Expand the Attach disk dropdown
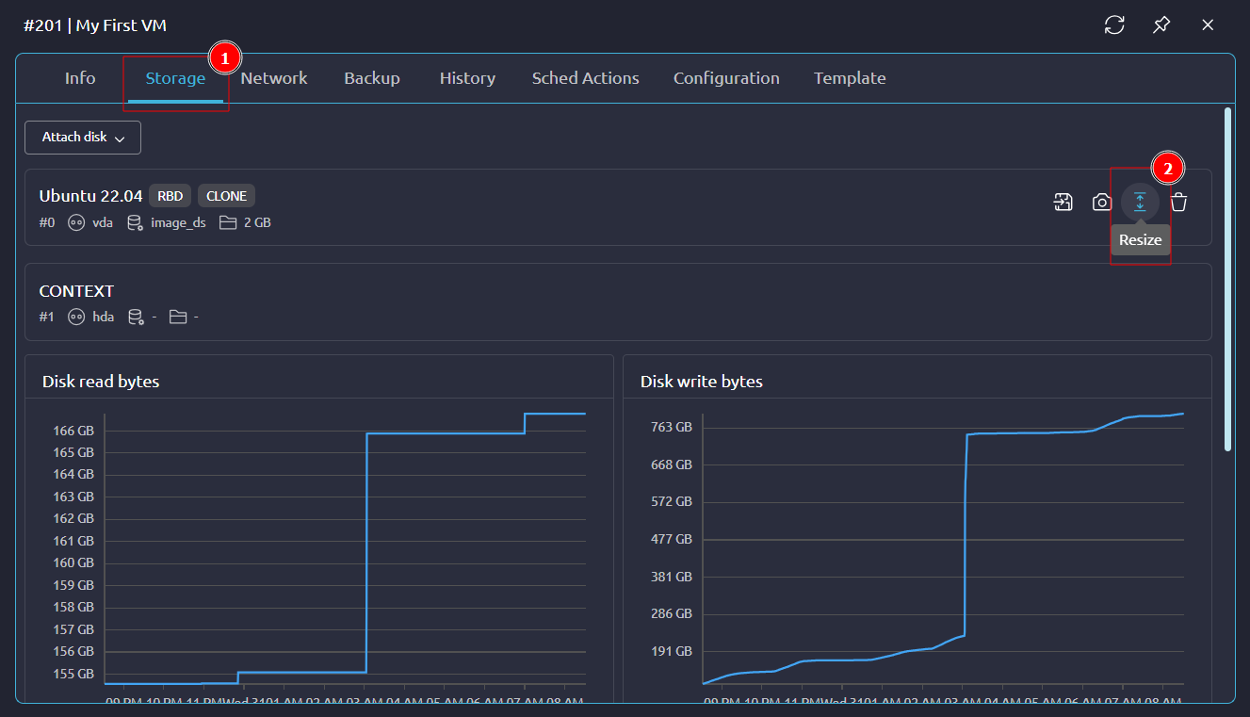 click(x=83, y=138)
